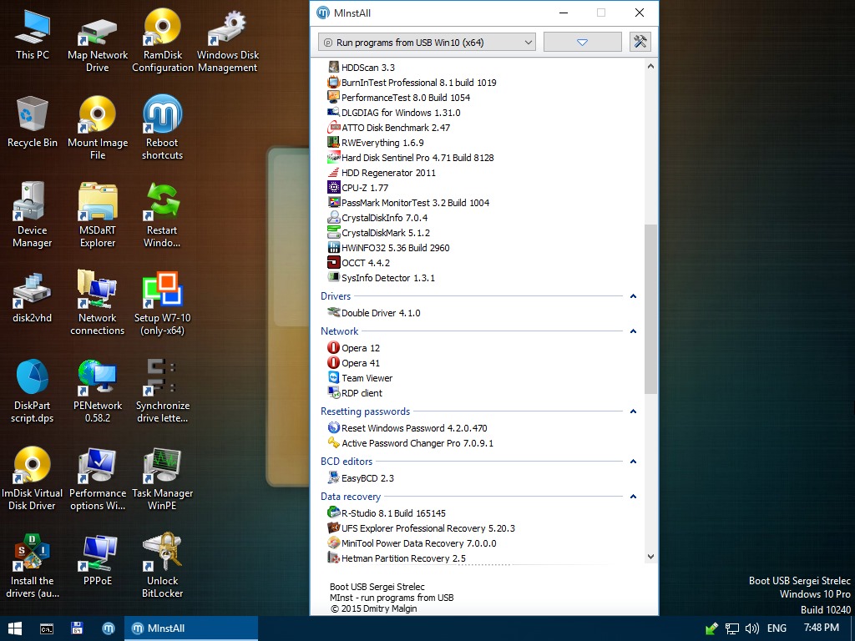The width and height of the screenshot is (855, 641).
Task: Open Unlock BitLocker shortcut
Action: point(163,567)
